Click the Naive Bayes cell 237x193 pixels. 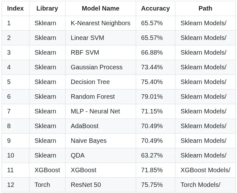pos(88,141)
